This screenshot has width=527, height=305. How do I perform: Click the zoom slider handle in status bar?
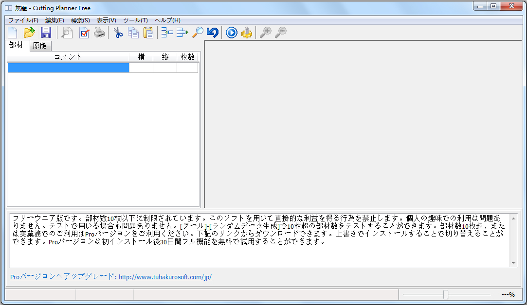point(446,295)
